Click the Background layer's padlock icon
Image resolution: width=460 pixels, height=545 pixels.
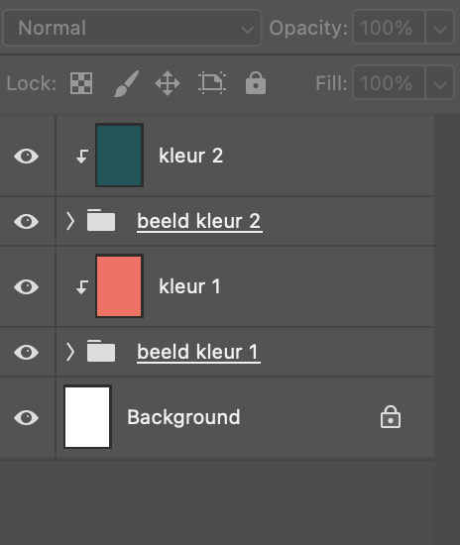(x=391, y=417)
